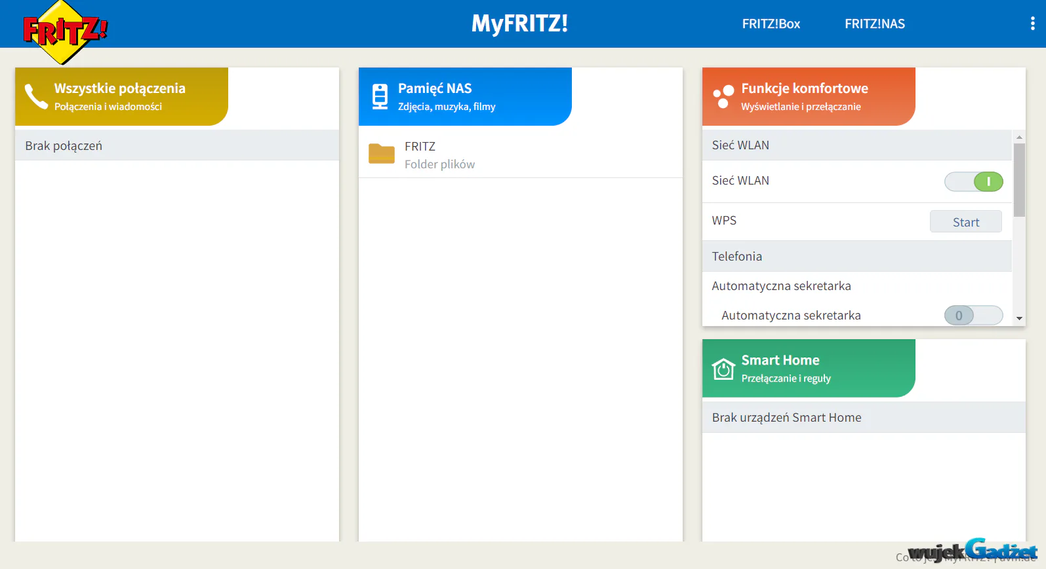This screenshot has height=569, width=1046.
Task: Click the NAS storage device icon
Action: 380,96
